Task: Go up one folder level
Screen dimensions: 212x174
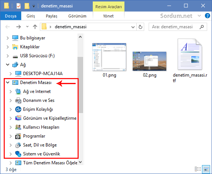Action: pyautogui.click(x=35, y=27)
